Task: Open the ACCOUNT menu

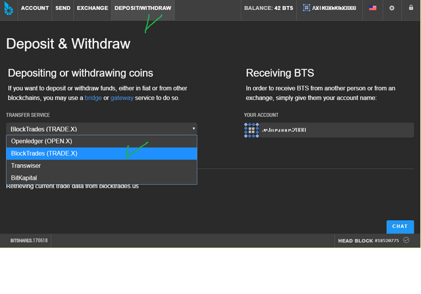Action: point(35,8)
